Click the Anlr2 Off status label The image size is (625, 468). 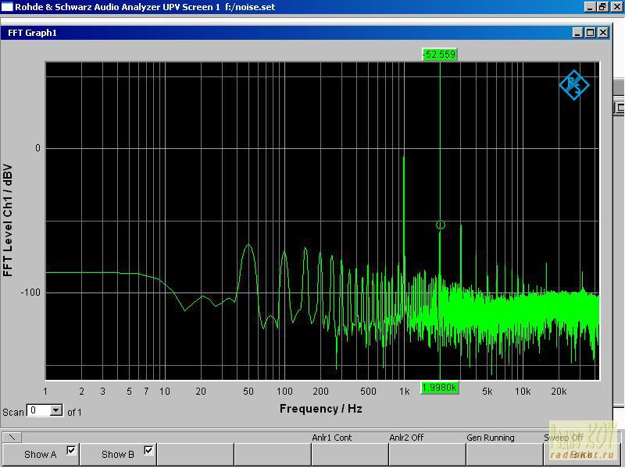(406, 438)
